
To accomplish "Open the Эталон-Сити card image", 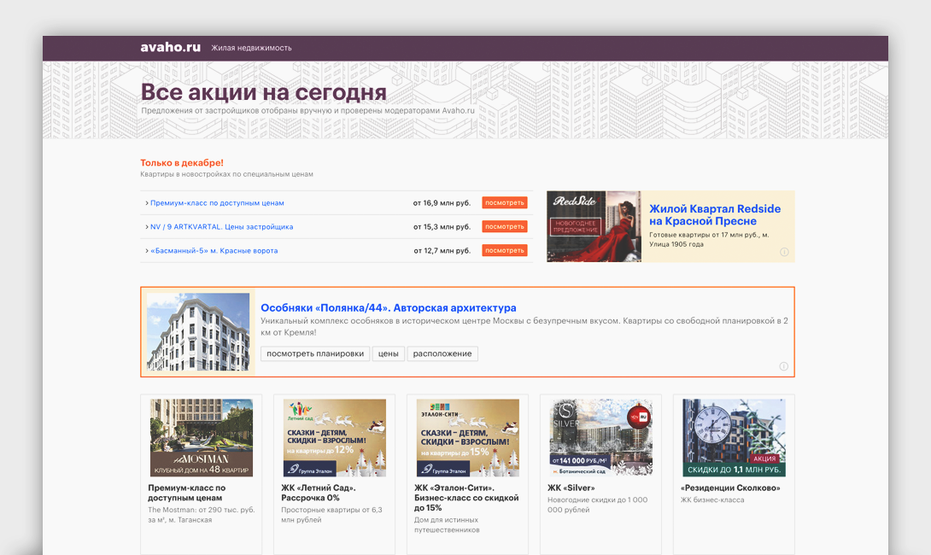I will pos(468,437).
